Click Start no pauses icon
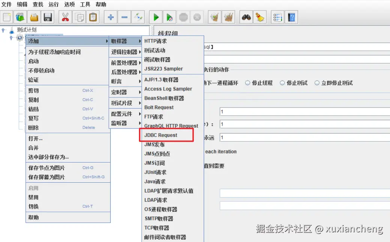The height and width of the screenshot is (242, 390). [x=170, y=17]
